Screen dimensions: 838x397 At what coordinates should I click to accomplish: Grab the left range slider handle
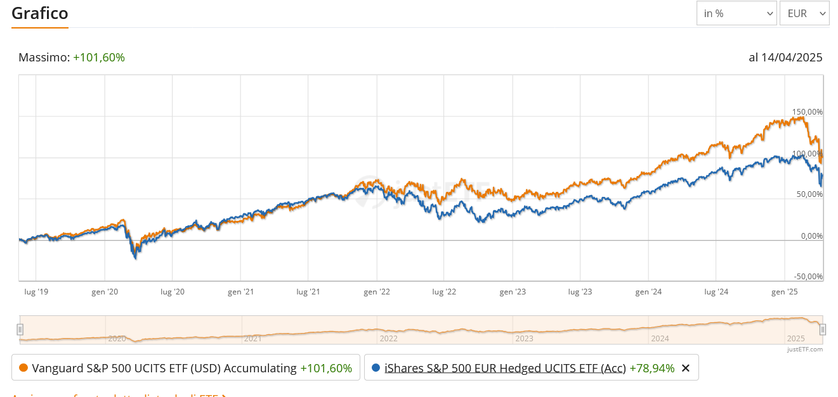pos(20,329)
